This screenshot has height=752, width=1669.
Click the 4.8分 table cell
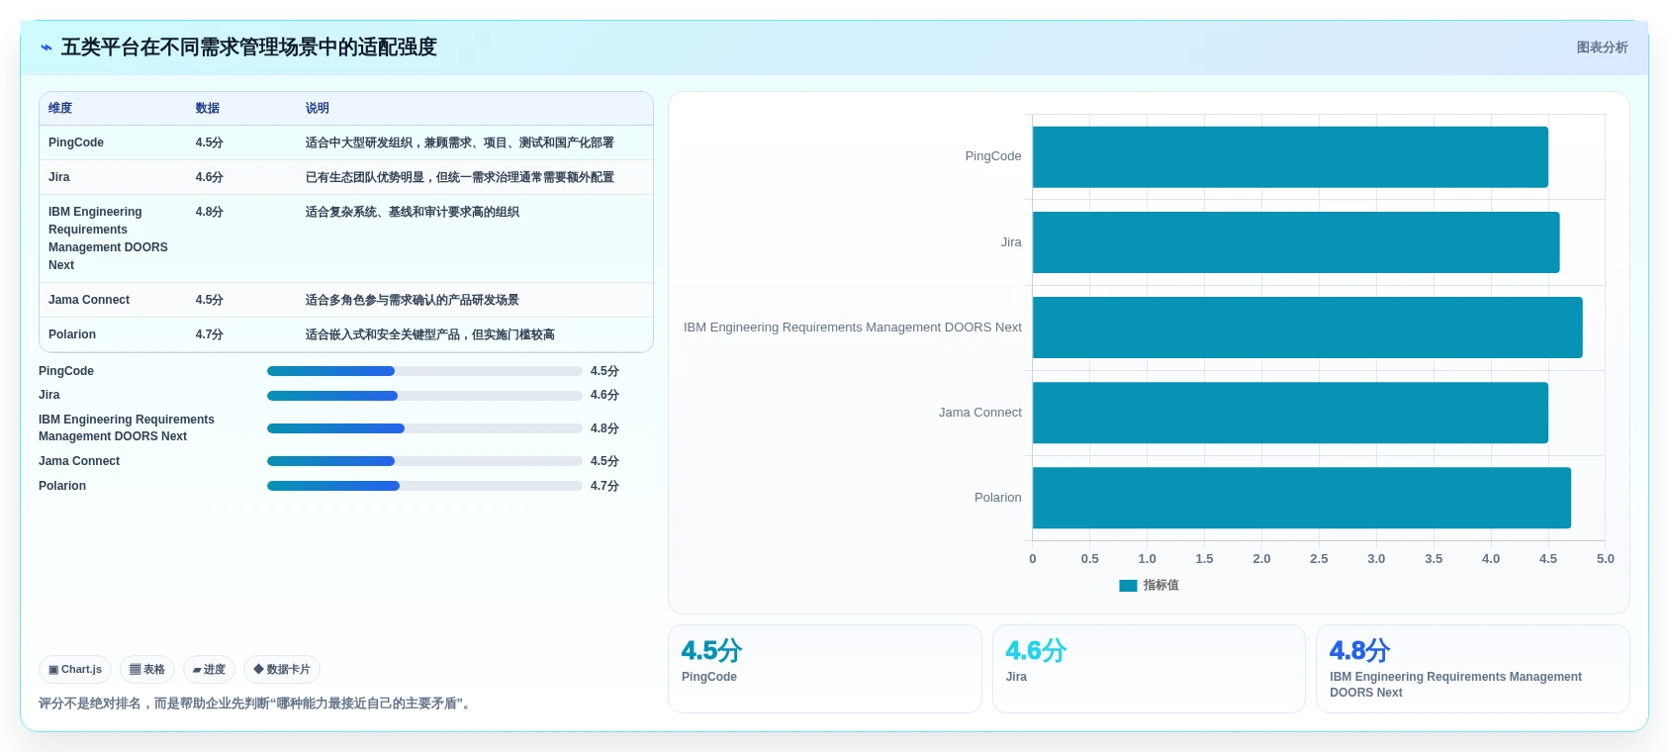[x=210, y=212]
